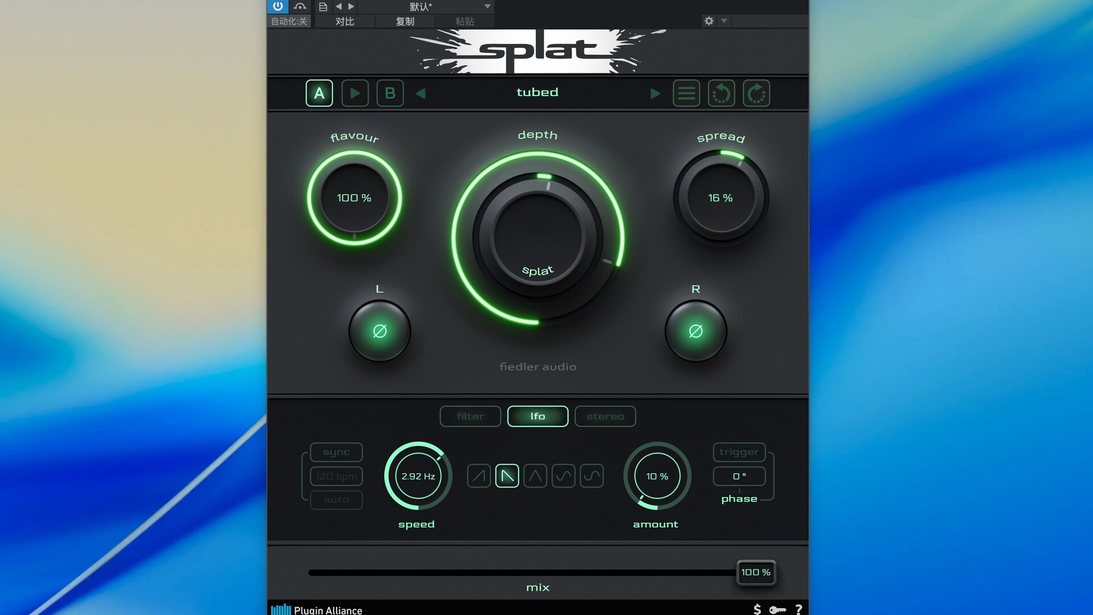
Task: Click the 0 ° phase value field
Action: (739, 476)
